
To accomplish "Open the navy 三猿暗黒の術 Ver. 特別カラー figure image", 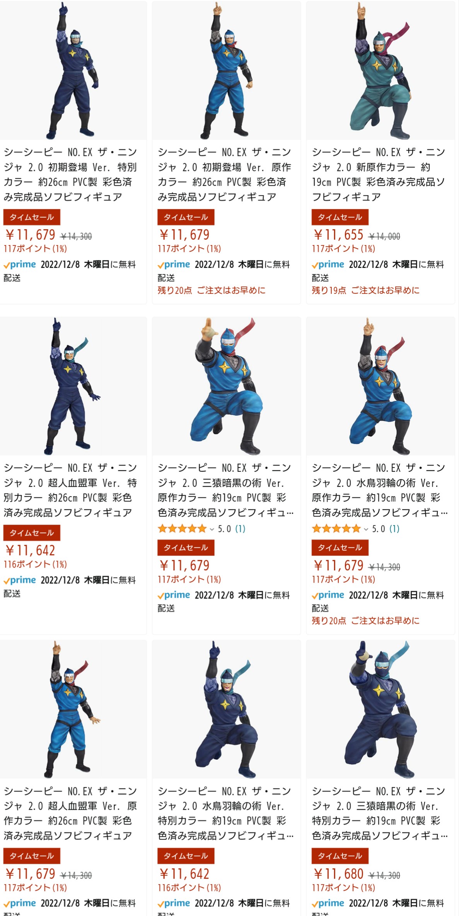I will [381, 709].
